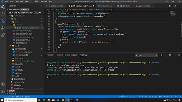Open Microsoft Store from taskbar

point(53,100)
